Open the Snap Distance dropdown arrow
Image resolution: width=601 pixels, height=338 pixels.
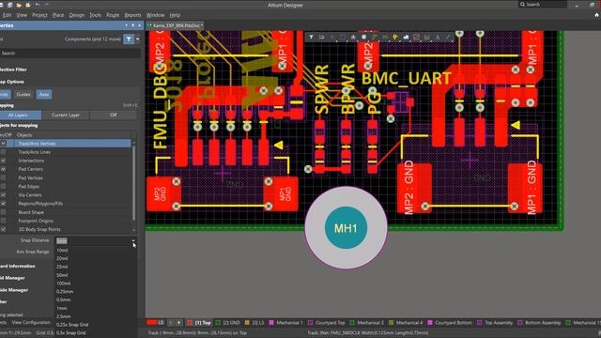pos(133,241)
